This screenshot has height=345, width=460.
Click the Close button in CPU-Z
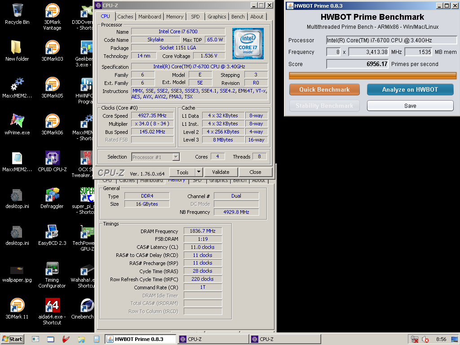[255, 172]
